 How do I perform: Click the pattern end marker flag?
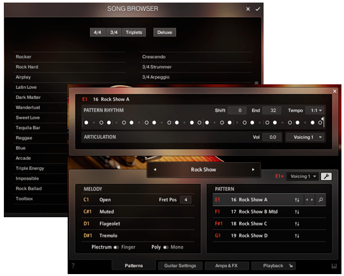tap(322, 119)
